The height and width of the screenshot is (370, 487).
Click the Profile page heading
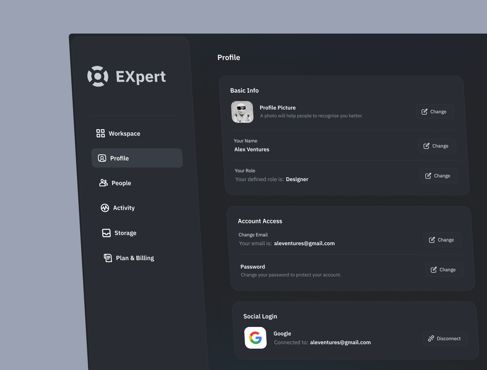click(x=229, y=58)
